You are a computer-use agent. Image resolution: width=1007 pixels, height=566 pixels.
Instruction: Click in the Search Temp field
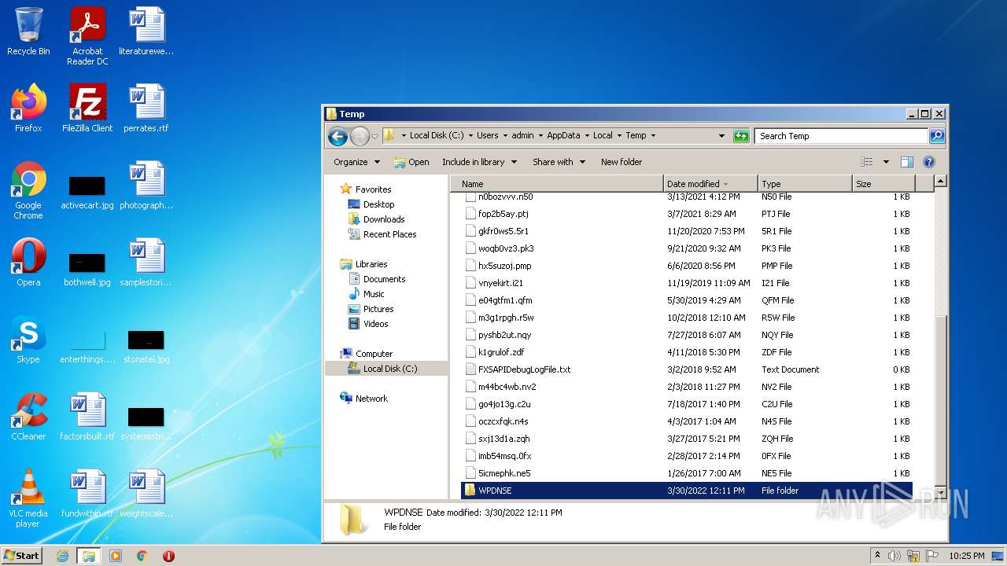pyautogui.click(x=842, y=136)
